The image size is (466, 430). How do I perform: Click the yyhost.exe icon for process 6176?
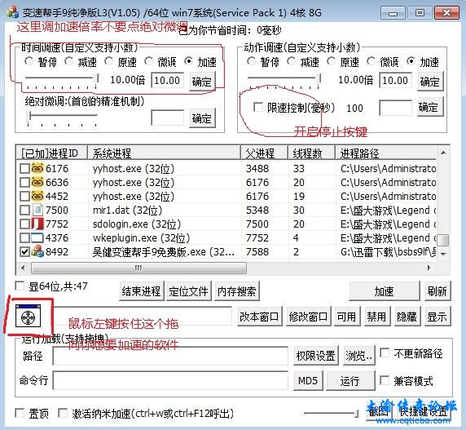pyautogui.click(x=37, y=168)
